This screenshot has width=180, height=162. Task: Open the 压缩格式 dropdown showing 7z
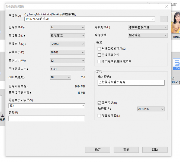[x=67, y=27]
